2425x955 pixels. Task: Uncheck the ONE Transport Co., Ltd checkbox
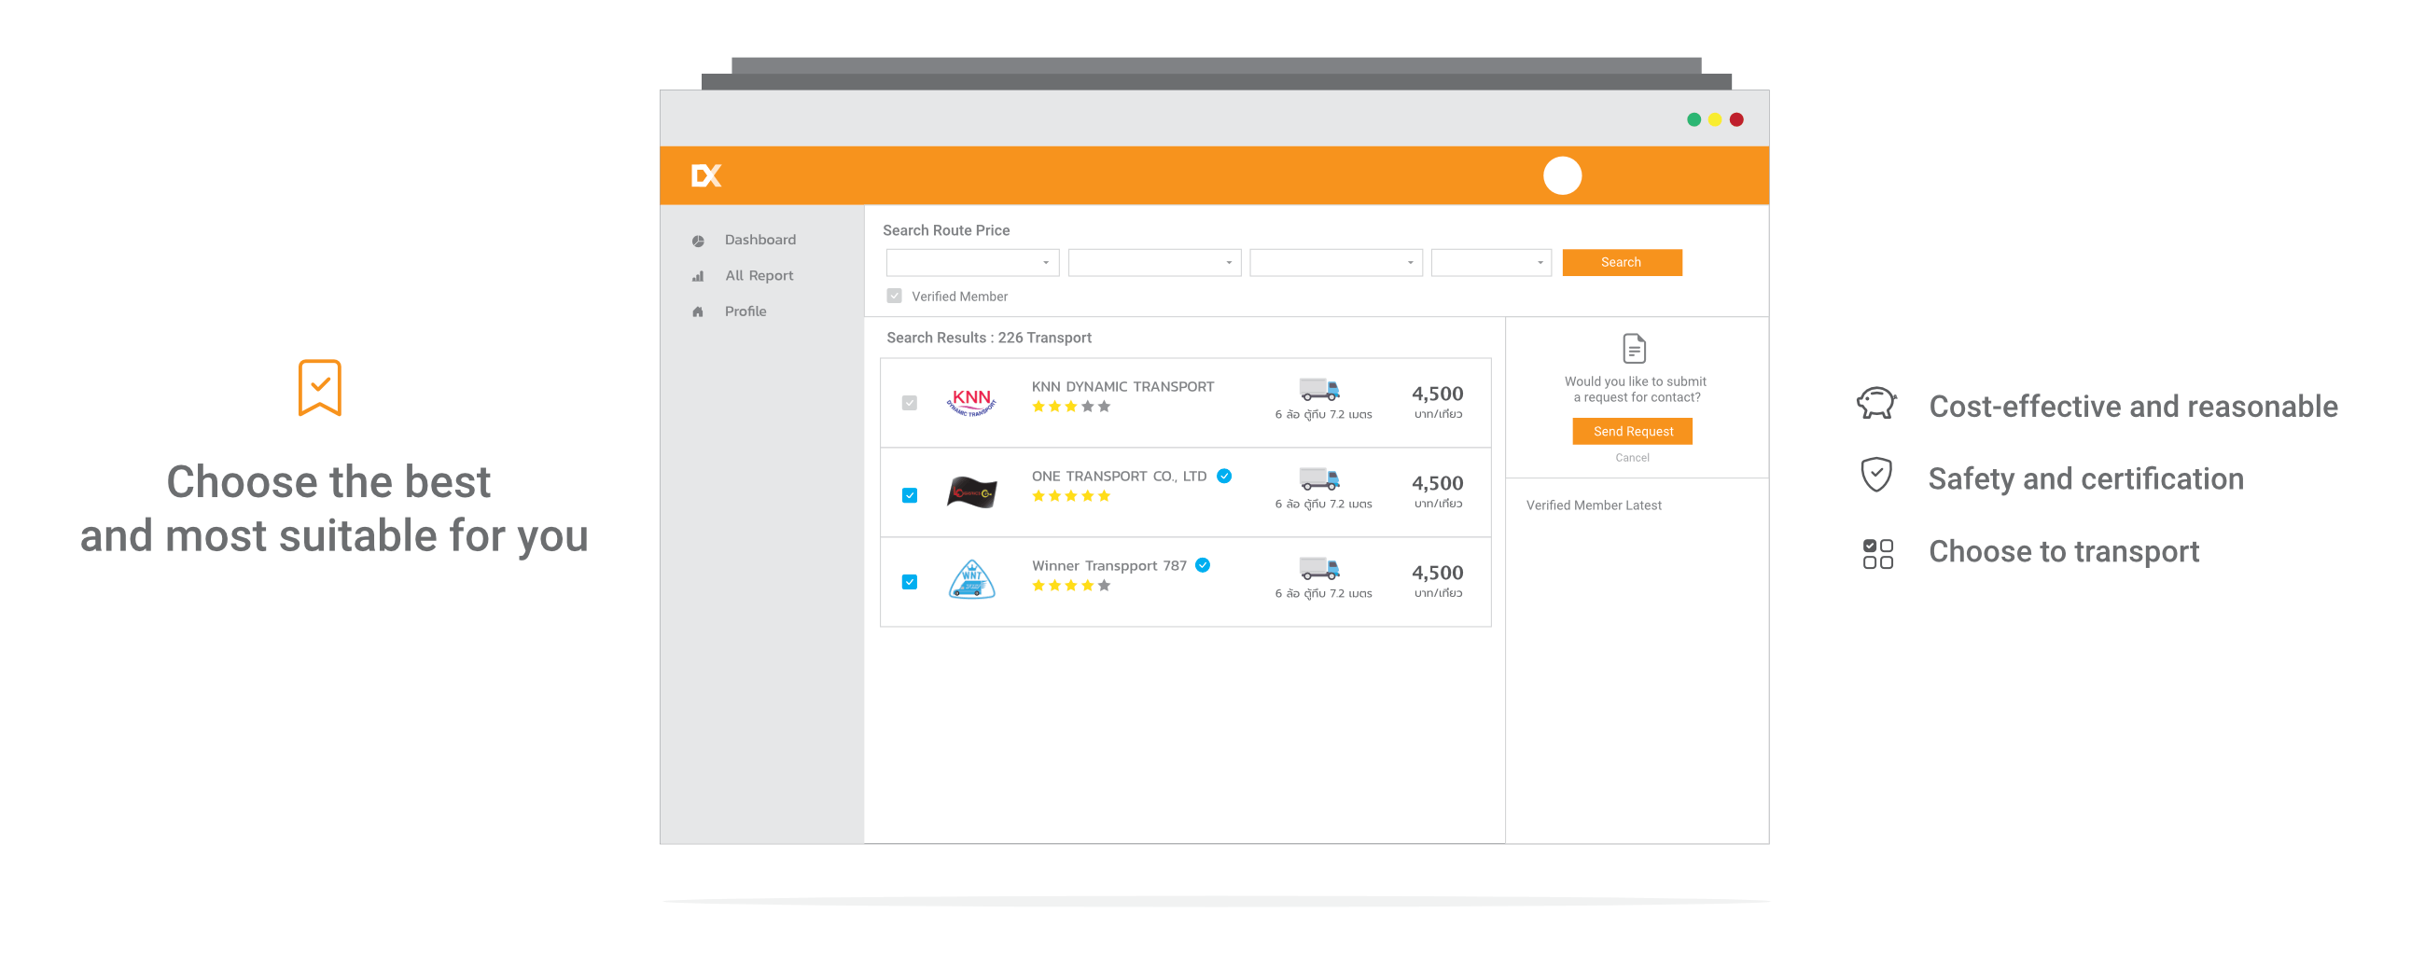pyautogui.click(x=910, y=495)
